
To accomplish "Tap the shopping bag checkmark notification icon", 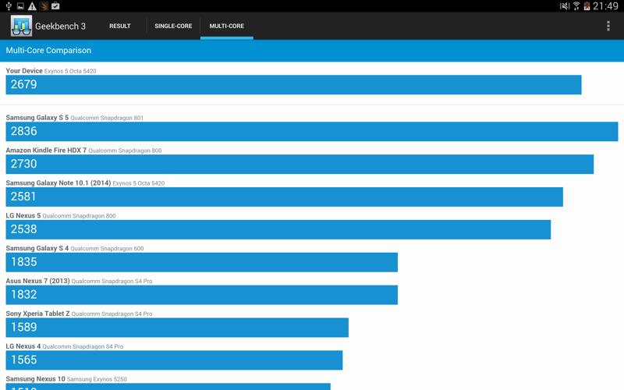I will click(55, 6).
